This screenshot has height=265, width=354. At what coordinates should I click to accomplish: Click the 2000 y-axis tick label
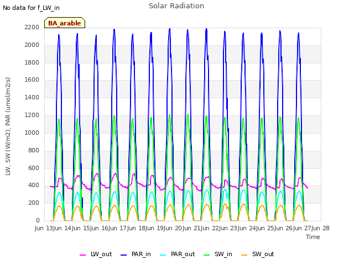pyautogui.click(x=32, y=45)
